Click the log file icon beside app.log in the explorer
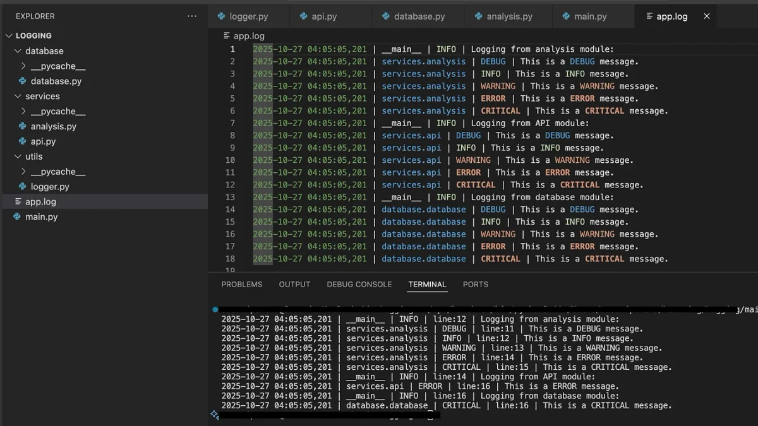Screen dimensions: 758x426 tap(17, 201)
